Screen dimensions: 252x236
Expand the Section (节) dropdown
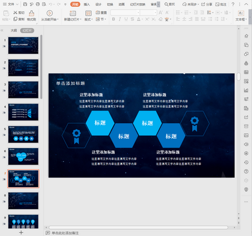click(x=105, y=19)
